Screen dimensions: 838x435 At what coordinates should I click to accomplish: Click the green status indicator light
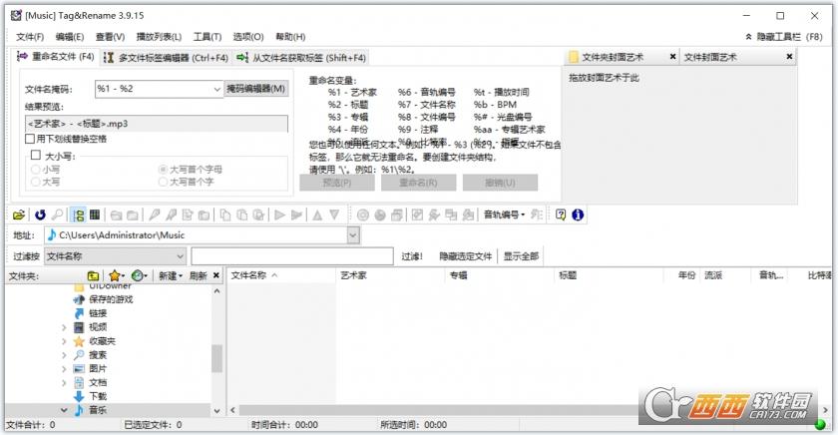tap(820, 425)
